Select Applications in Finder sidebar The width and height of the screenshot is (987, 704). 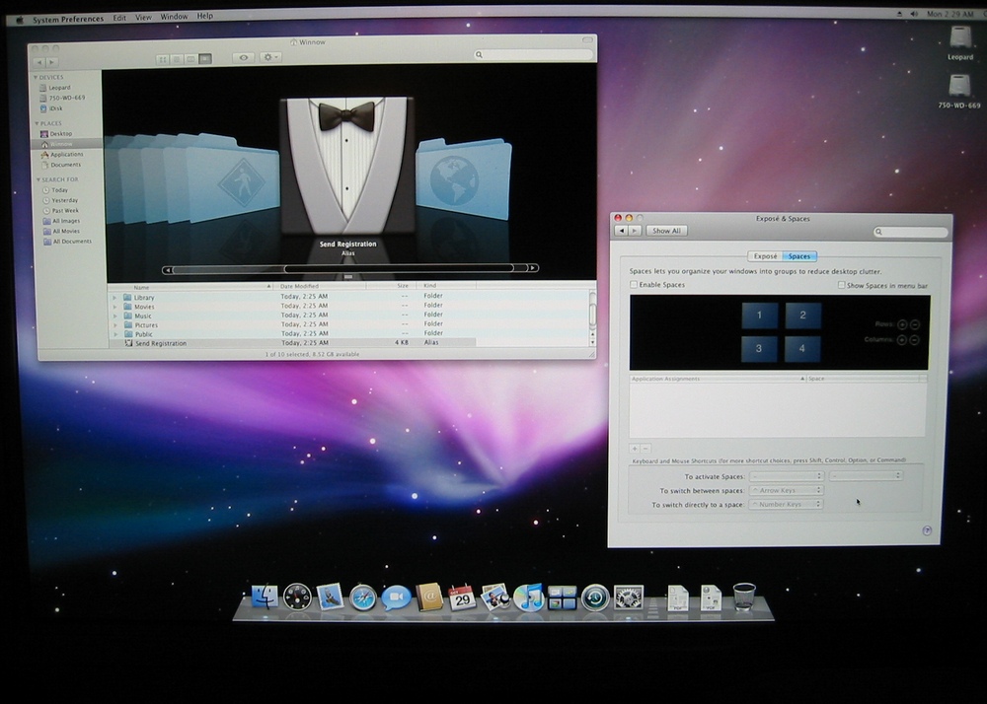pyautogui.click(x=67, y=155)
